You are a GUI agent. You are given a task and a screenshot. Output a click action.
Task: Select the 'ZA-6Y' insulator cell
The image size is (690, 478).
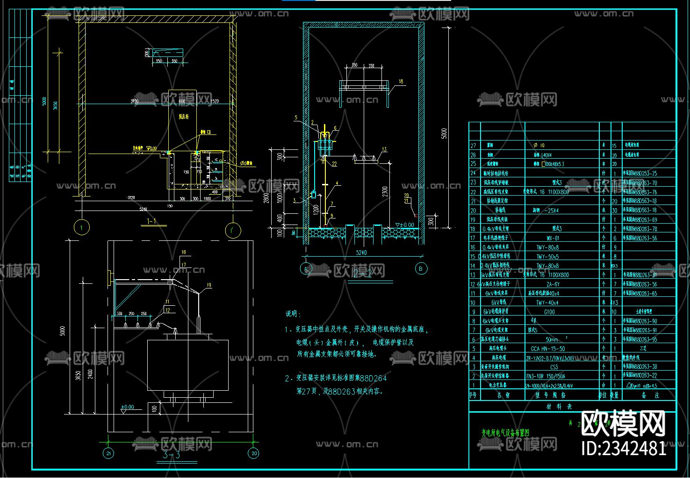click(x=553, y=284)
